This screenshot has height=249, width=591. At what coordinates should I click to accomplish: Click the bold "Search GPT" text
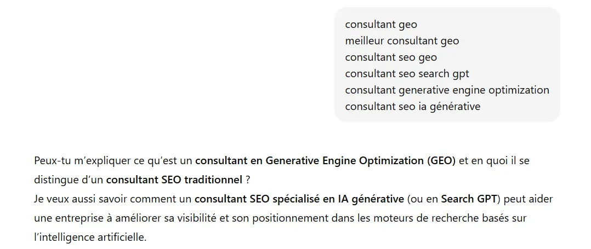click(x=469, y=199)
